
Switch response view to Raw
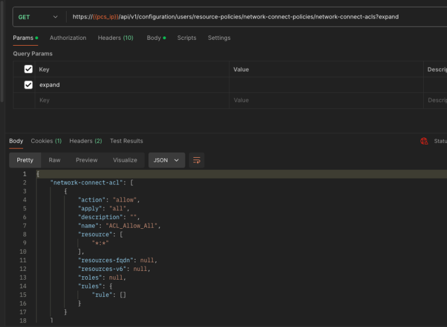[x=54, y=160]
